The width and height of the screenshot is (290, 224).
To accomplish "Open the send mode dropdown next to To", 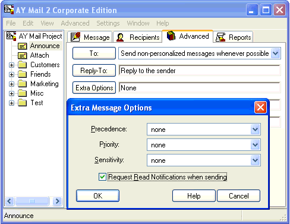I will pyautogui.click(x=276, y=53).
